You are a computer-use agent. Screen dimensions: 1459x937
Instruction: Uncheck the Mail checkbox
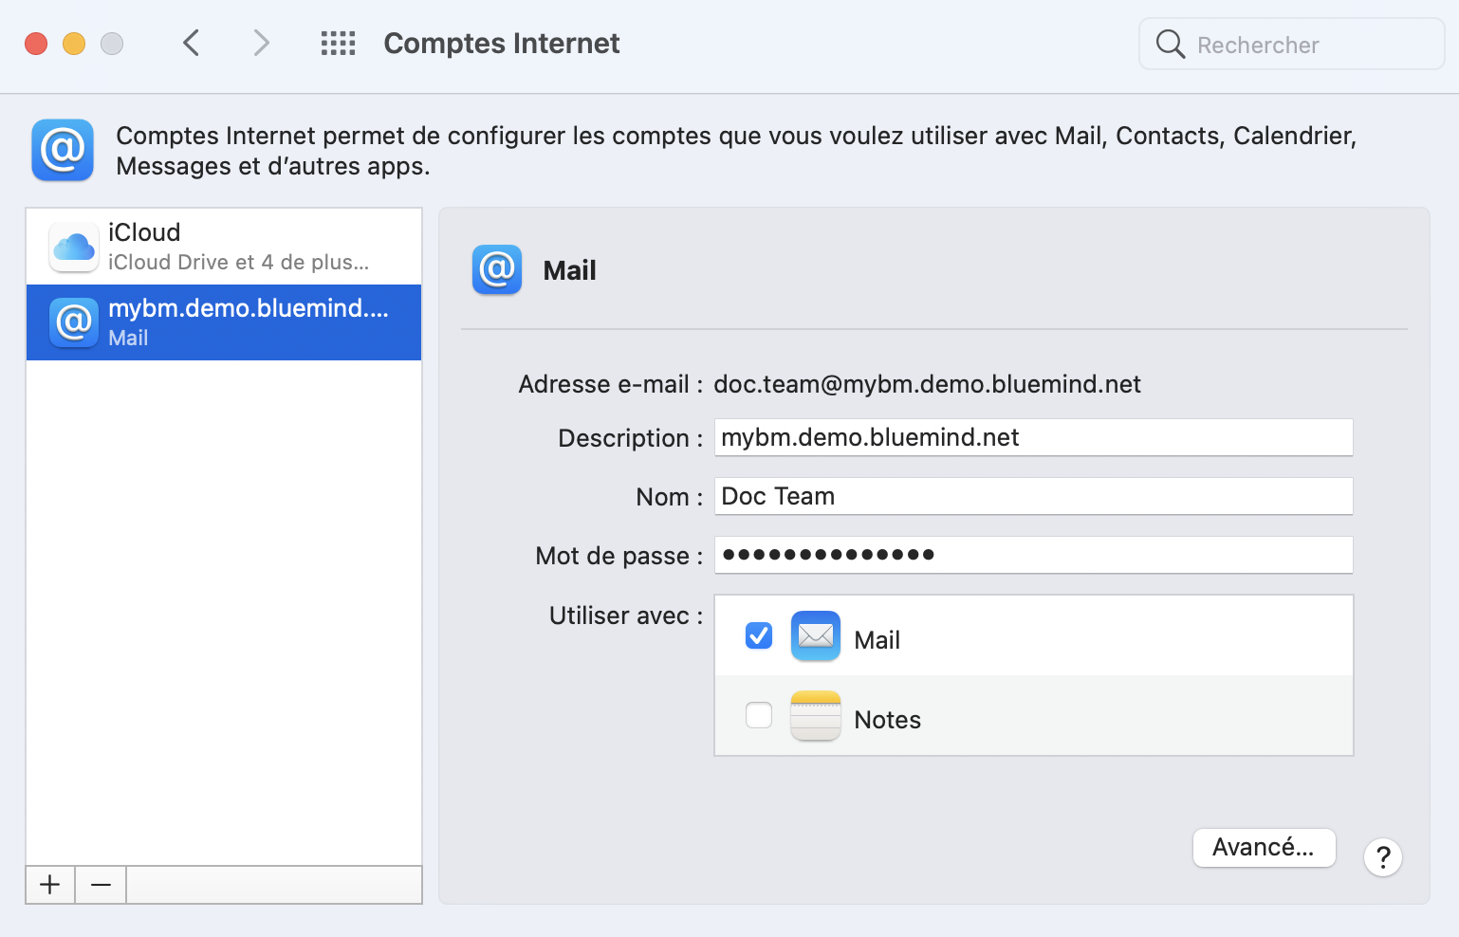pos(759,635)
